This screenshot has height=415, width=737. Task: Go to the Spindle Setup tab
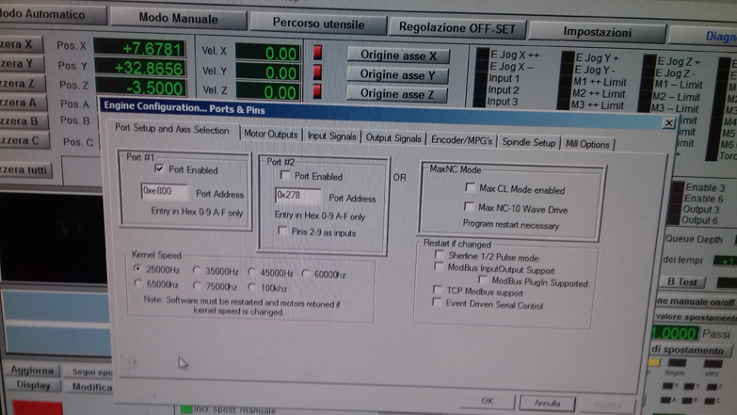click(x=527, y=142)
